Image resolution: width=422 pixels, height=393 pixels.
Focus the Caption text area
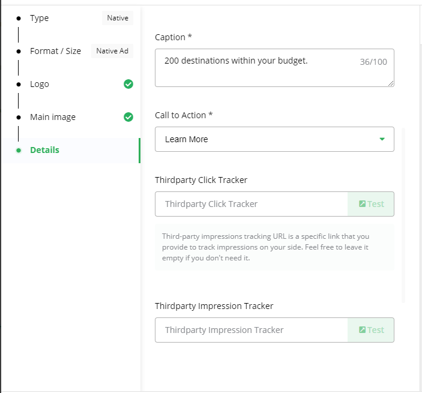pos(274,68)
